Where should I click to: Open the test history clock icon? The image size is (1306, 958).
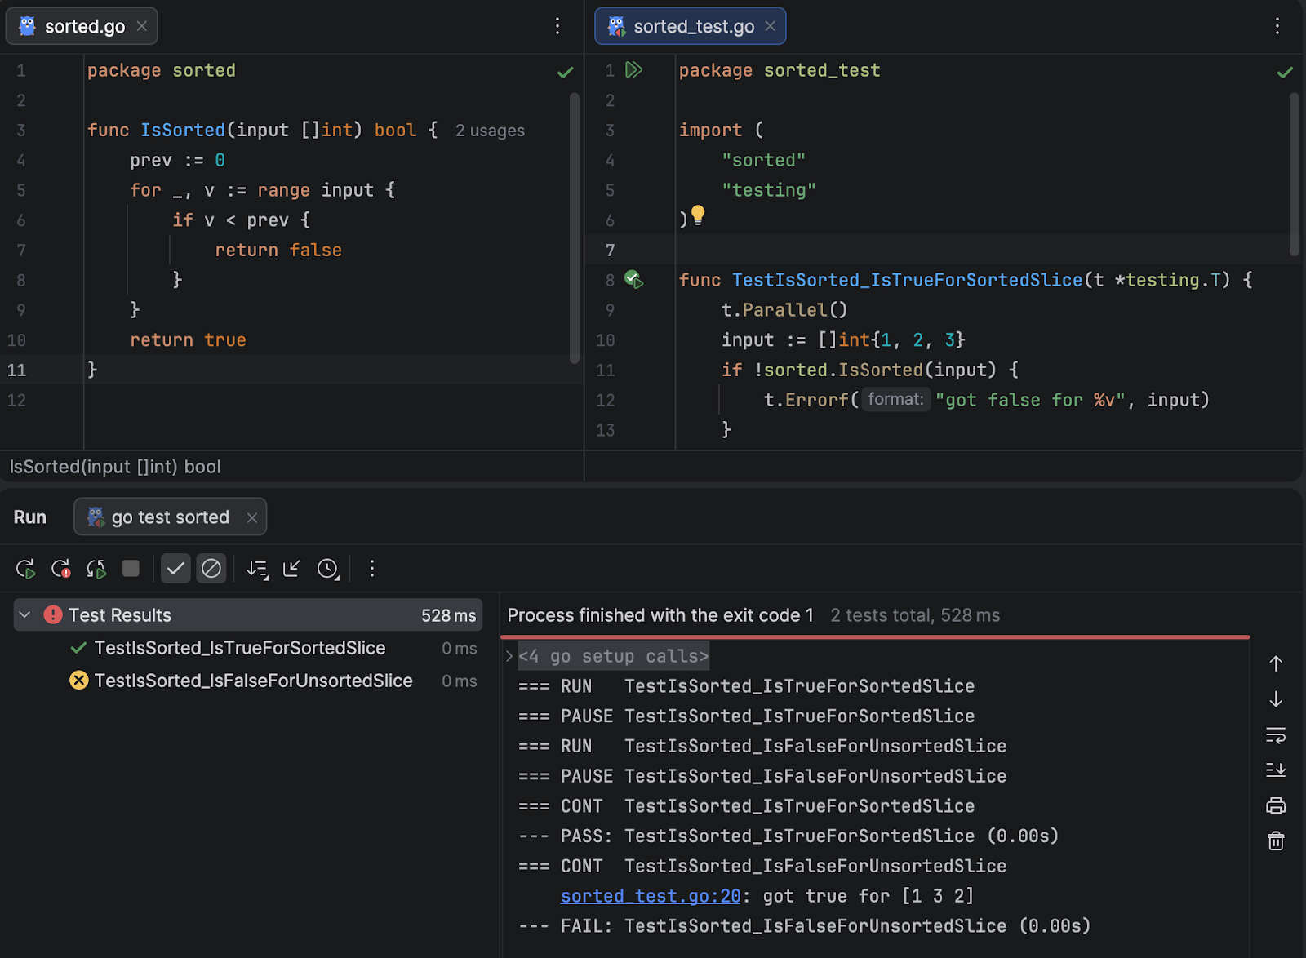(x=328, y=569)
